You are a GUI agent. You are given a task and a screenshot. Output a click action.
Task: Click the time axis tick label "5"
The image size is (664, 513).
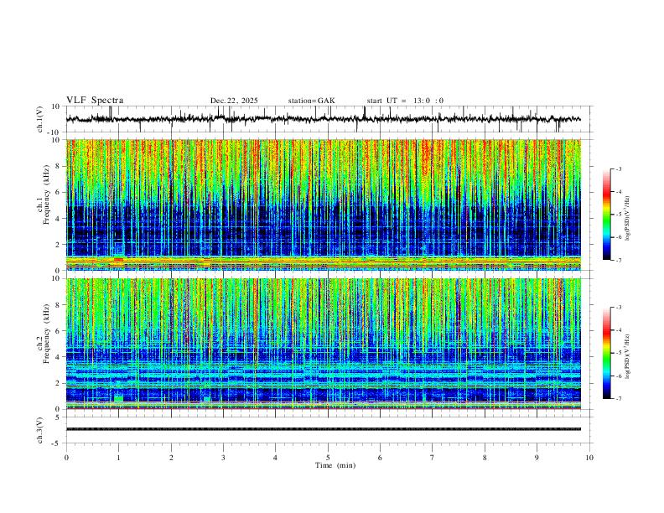click(328, 458)
